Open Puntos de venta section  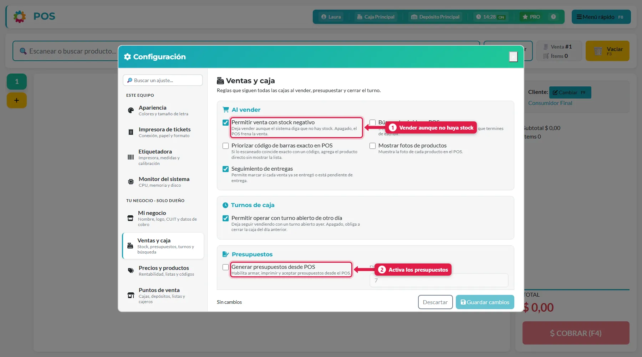pyautogui.click(x=163, y=296)
